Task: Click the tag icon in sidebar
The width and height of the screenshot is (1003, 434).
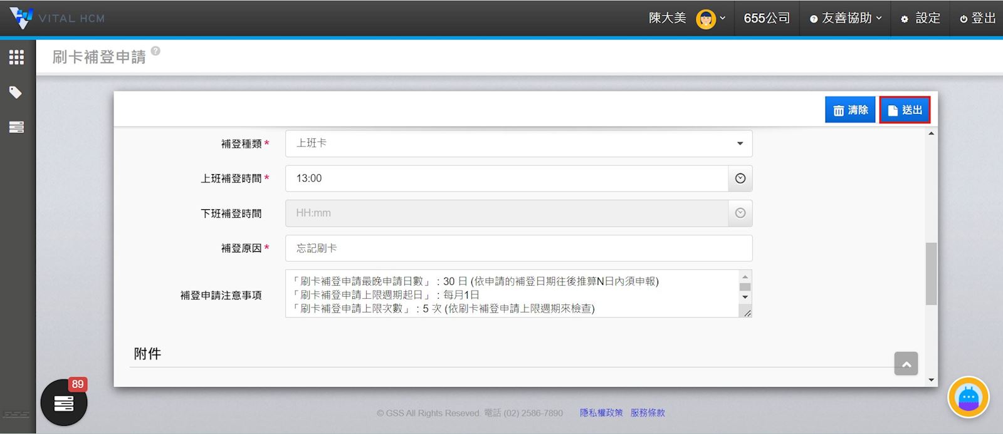Action: tap(16, 93)
